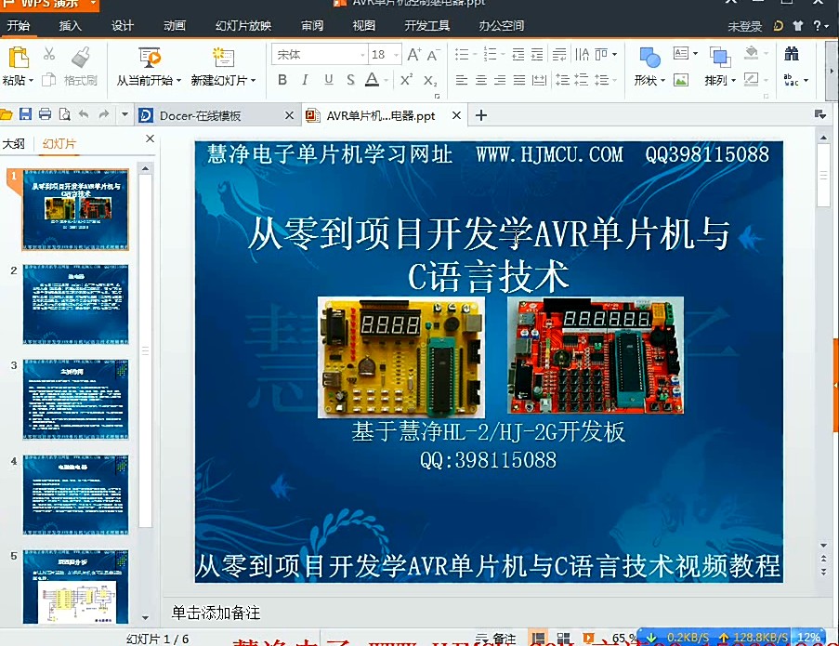Apply numbered list formatting
This screenshot has height=646, width=839.
(x=491, y=54)
